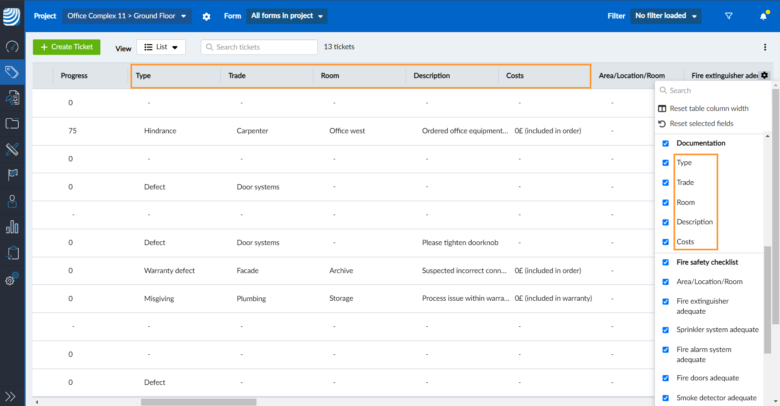Open the three-dot more options menu
This screenshot has width=780, height=406.
coord(765,47)
